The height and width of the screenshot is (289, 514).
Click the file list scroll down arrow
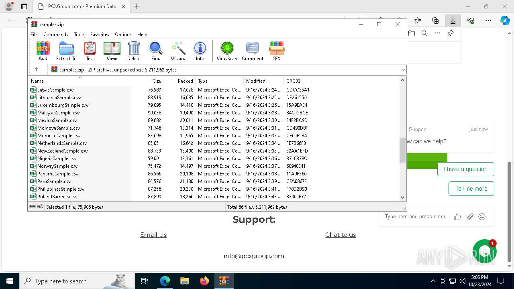click(x=402, y=197)
